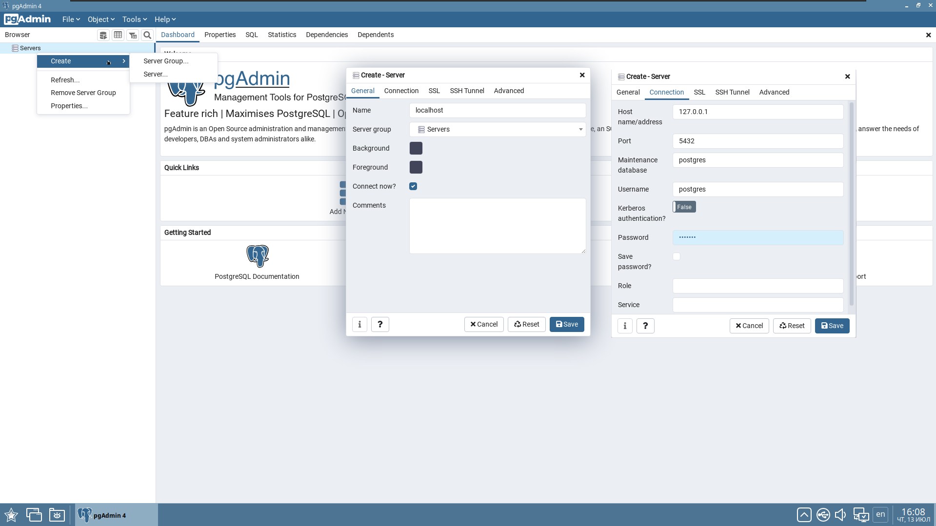This screenshot has width=936, height=526.
Task: Select Remove Server Group in context menu
Action: coord(83,93)
